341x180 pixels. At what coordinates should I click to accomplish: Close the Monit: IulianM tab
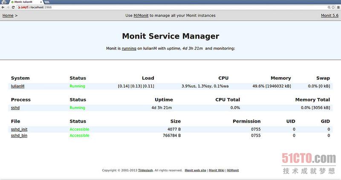tap(41, 2)
